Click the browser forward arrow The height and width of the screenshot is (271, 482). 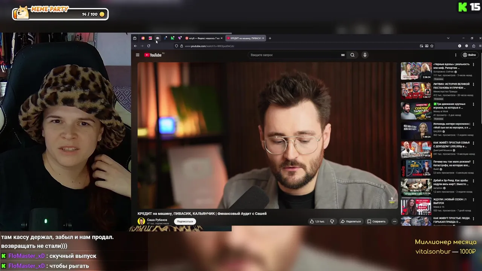coord(142,46)
